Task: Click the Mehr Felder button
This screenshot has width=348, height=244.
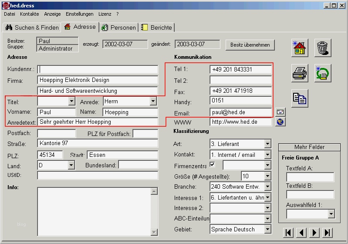Action: 309,147
